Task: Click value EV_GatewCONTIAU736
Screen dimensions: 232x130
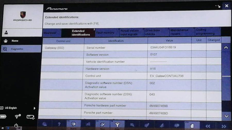Action: point(167,76)
